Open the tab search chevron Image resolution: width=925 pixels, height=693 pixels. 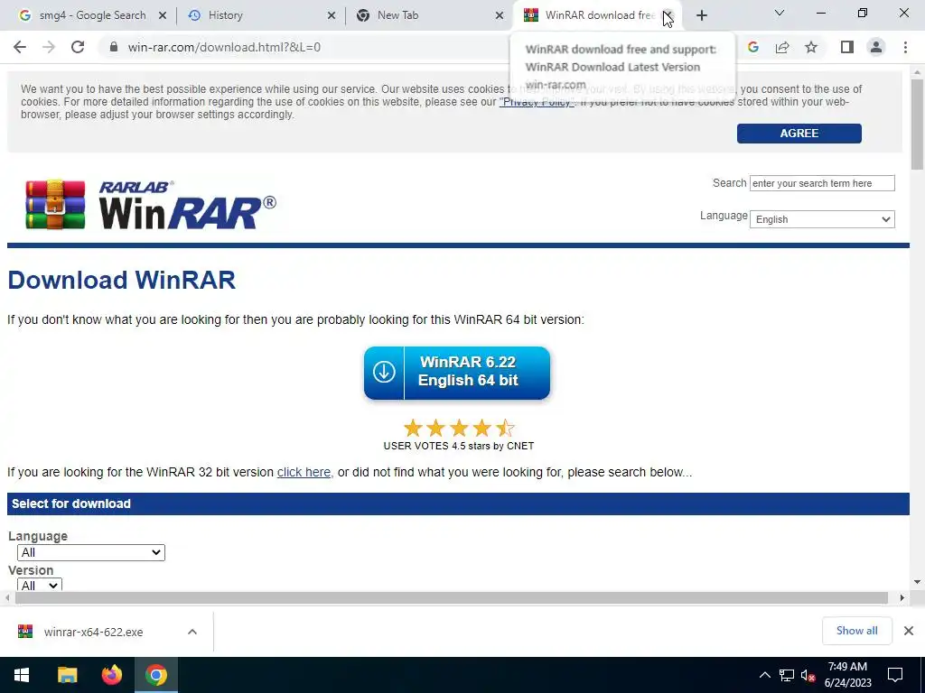(780, 13)
